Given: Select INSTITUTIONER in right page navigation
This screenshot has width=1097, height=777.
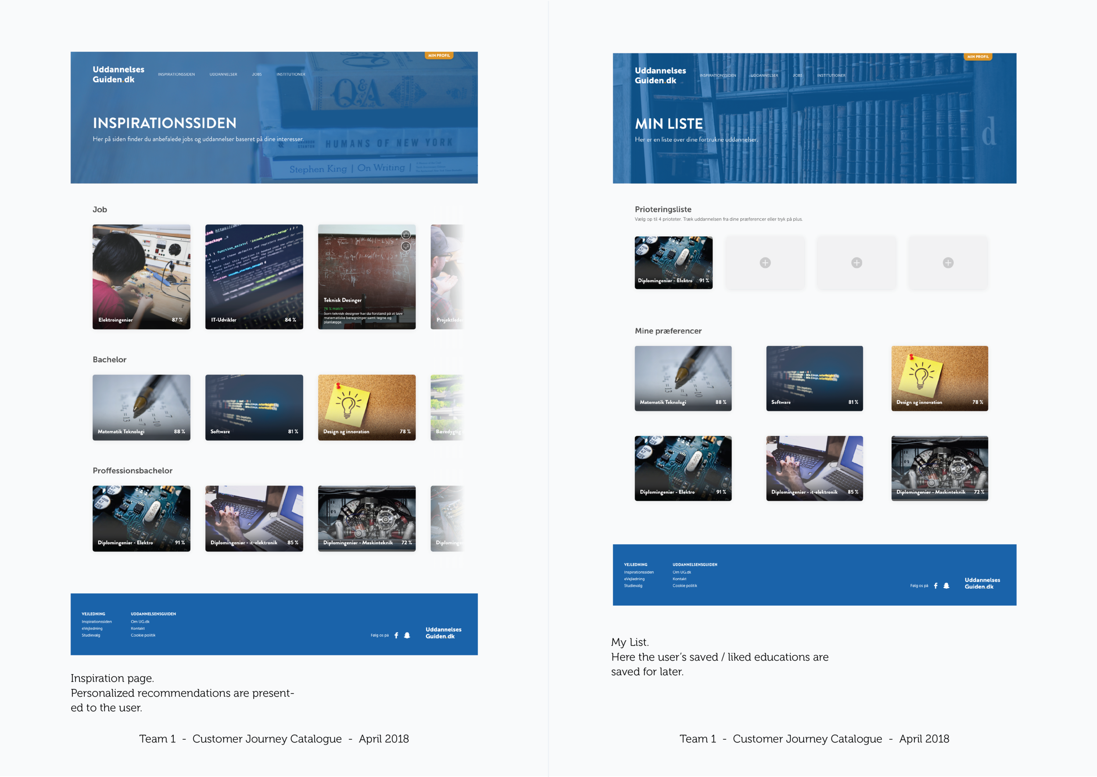Looking at the screenshot, I should coord(831,75).
